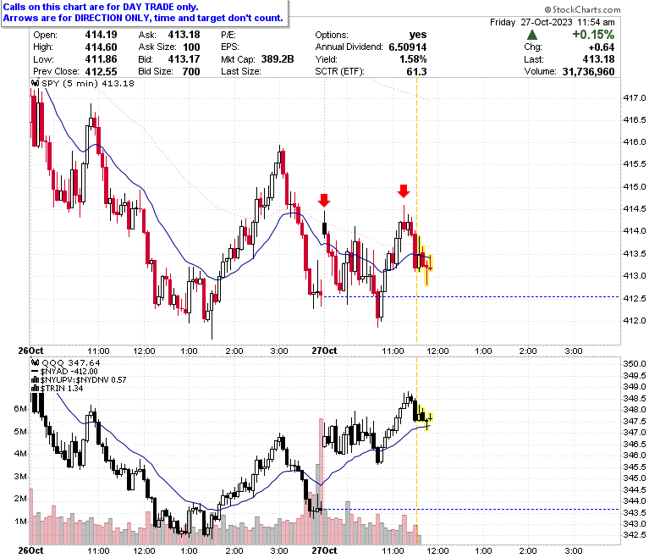Click the Bid value 413.17

pyautogui.click(x=184, y=59)
